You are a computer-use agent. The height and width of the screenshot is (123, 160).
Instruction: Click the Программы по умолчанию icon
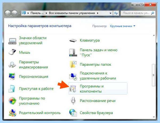tap(13, 101)
